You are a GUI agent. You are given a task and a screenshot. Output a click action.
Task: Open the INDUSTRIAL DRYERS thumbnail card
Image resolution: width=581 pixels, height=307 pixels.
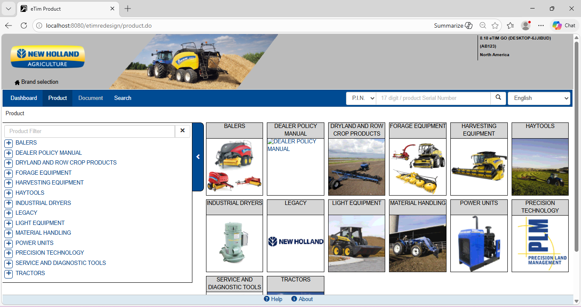[235, 236]
